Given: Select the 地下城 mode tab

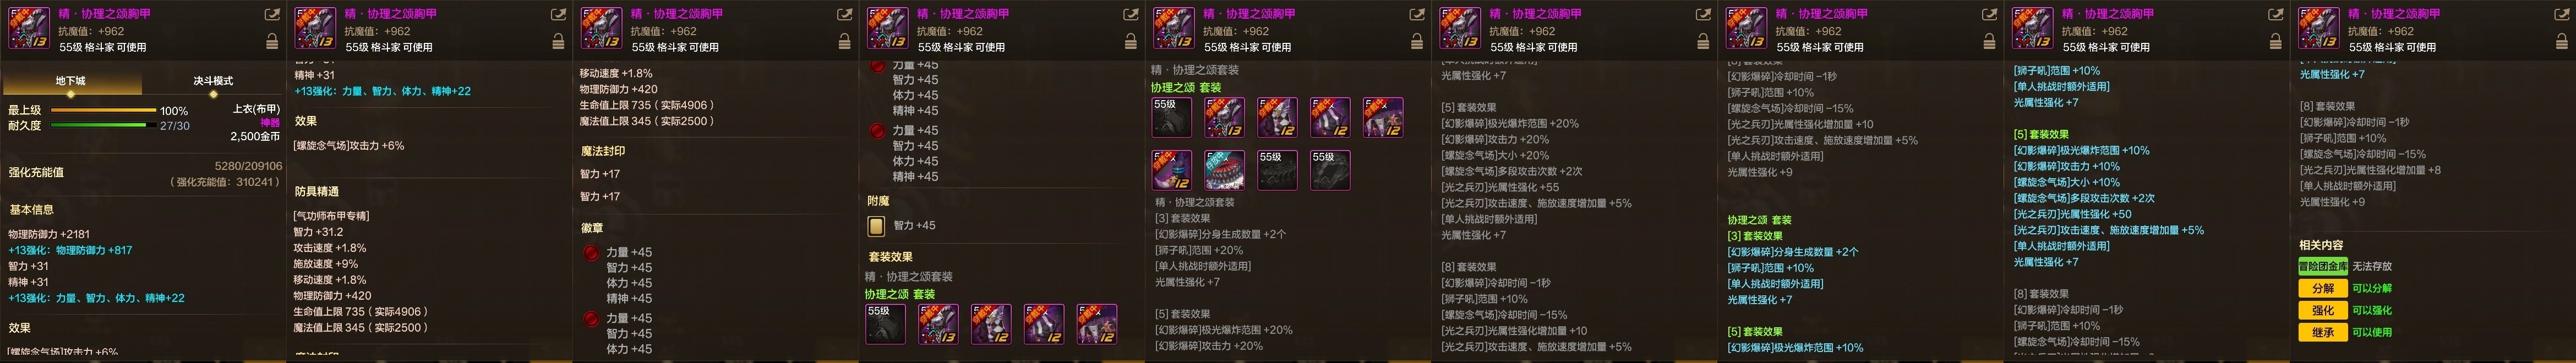Looking at the screenshot, I should (x=70, y=81).
